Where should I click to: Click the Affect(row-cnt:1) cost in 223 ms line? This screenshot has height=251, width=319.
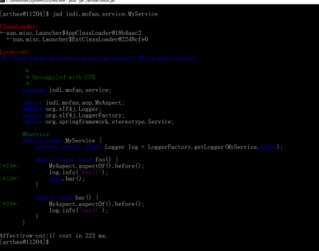(53, 236)
